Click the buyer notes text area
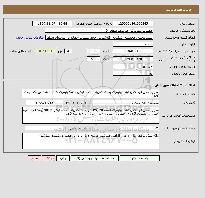Screen dimensions: 205x198 coord(91,141)
